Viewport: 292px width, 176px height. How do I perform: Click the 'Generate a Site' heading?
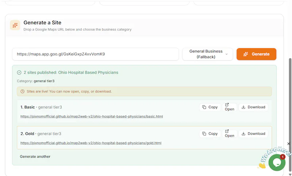tap(42, 23)
